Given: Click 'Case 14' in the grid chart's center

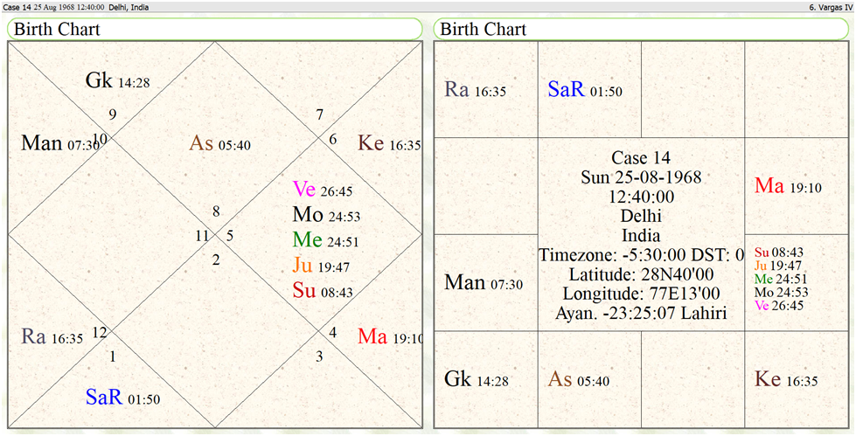Looking at the screenshot, I should click(x=641, y=157).
